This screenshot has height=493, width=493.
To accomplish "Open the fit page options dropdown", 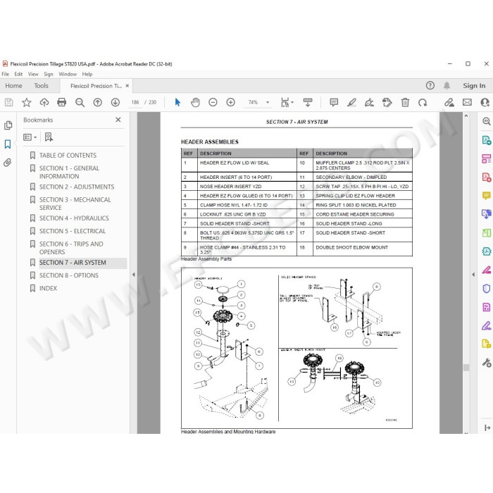I will coord(287,103).
